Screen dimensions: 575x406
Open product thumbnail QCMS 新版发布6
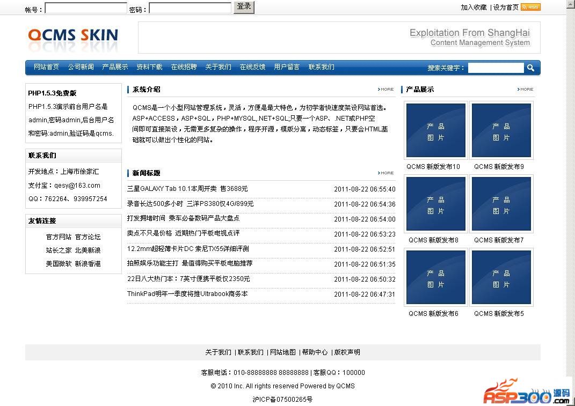[435, 277]
